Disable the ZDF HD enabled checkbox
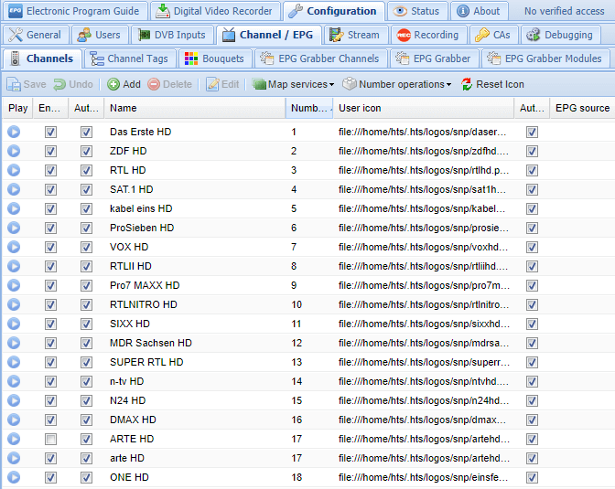The width and height of the screenshot is (615, 489). coord(50,151)
